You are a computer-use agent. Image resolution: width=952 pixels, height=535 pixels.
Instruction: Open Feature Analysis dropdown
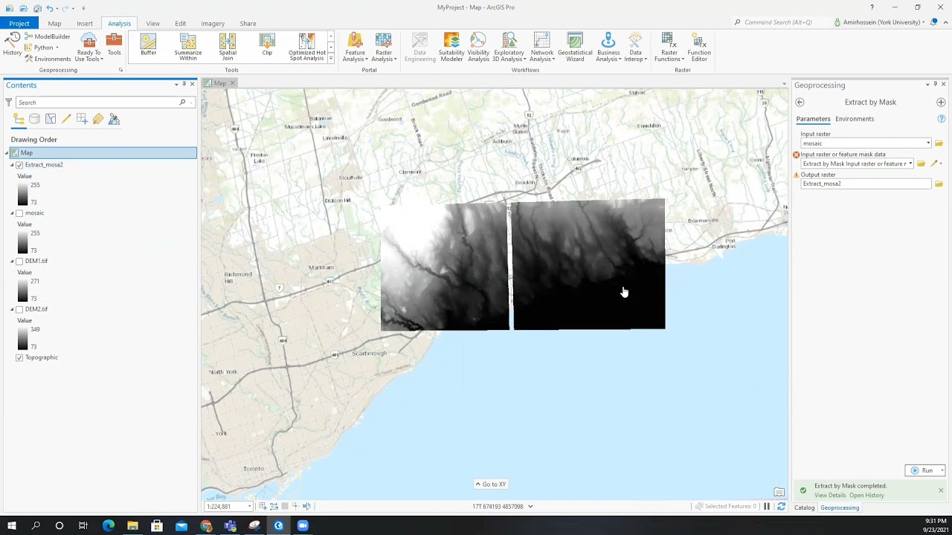(355, 48)
